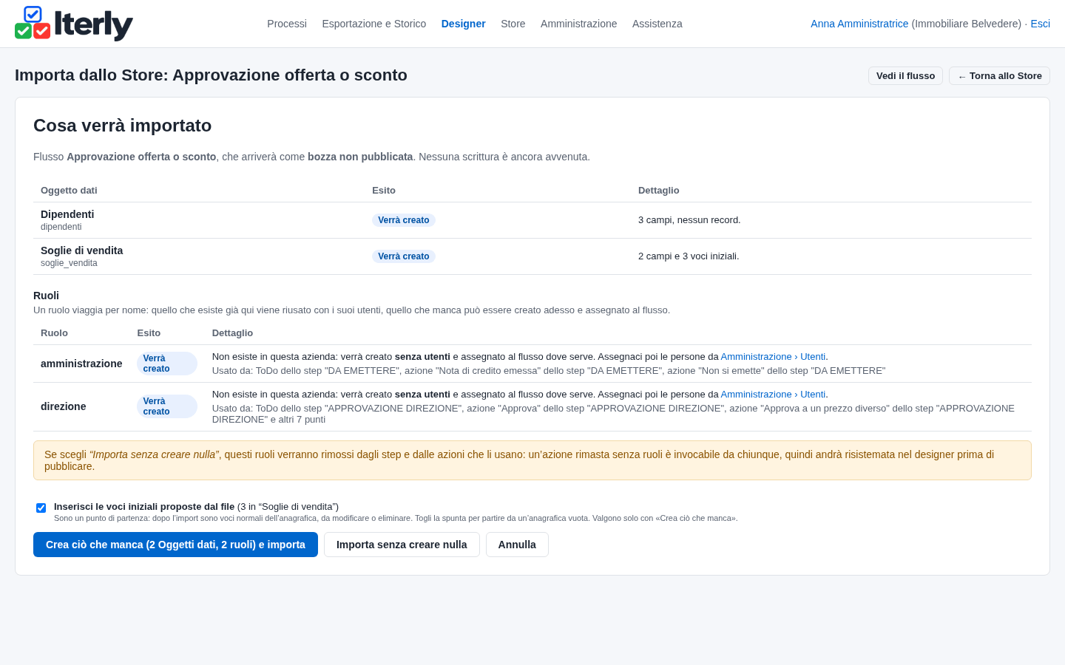The height and width of the screenshot is (665, 1065).
Task: Click the Anna Amministratrice profile link
Action: coord(859,24)
